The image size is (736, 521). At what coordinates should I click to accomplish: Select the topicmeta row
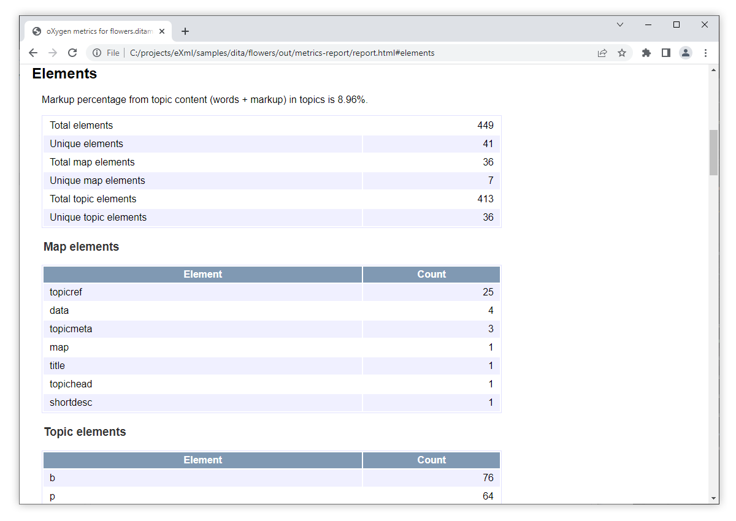pyautogui.click(x=272, y=329)
